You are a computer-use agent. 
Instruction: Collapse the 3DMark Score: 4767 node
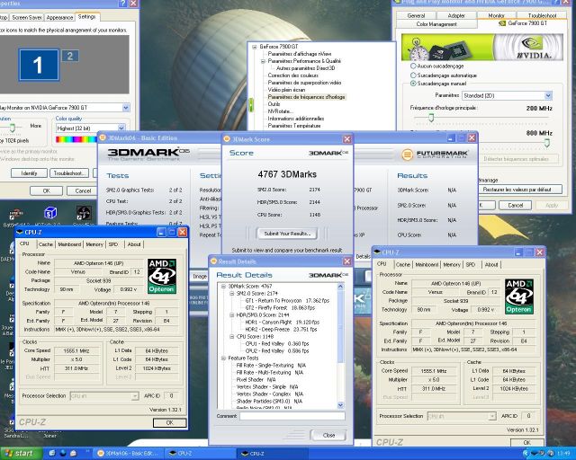[223, 286]
